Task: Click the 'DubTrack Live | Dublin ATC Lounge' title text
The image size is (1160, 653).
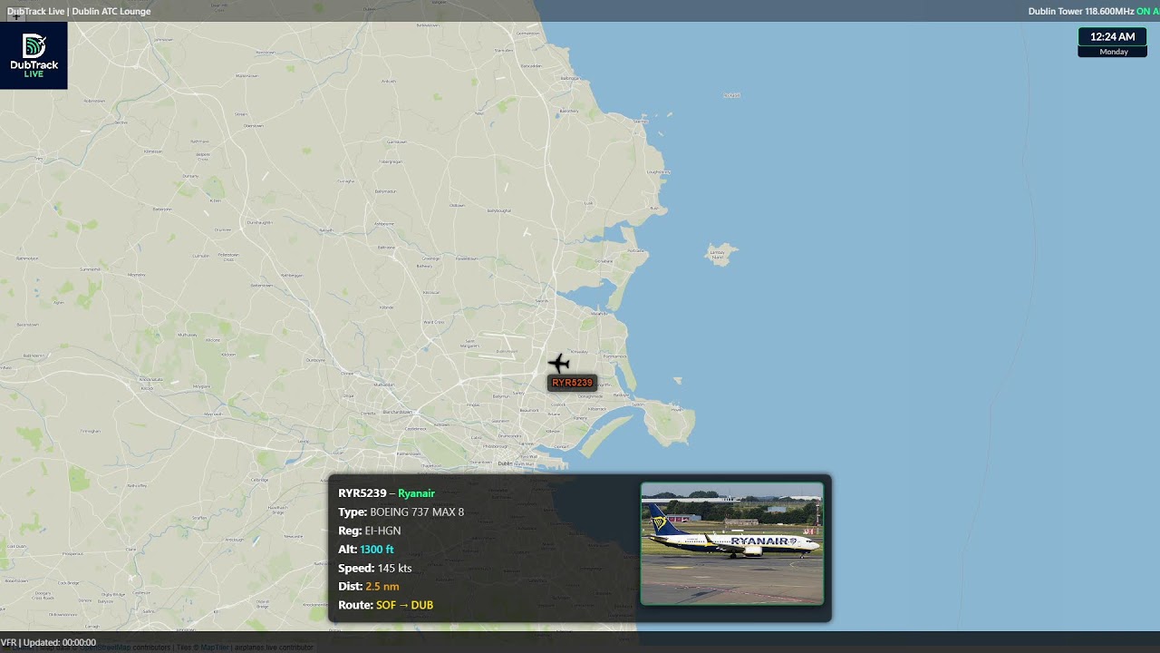Action: click(x=79, y=11)
